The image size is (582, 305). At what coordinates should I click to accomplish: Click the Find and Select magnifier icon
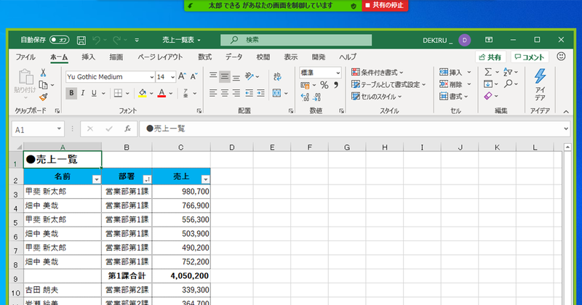tap(508, 84)
